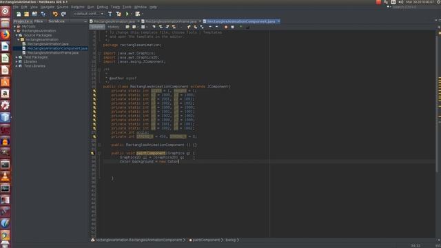Expand the Test Packages node
The height and width of the screenshot is (248, 441).
click(17, 57)
